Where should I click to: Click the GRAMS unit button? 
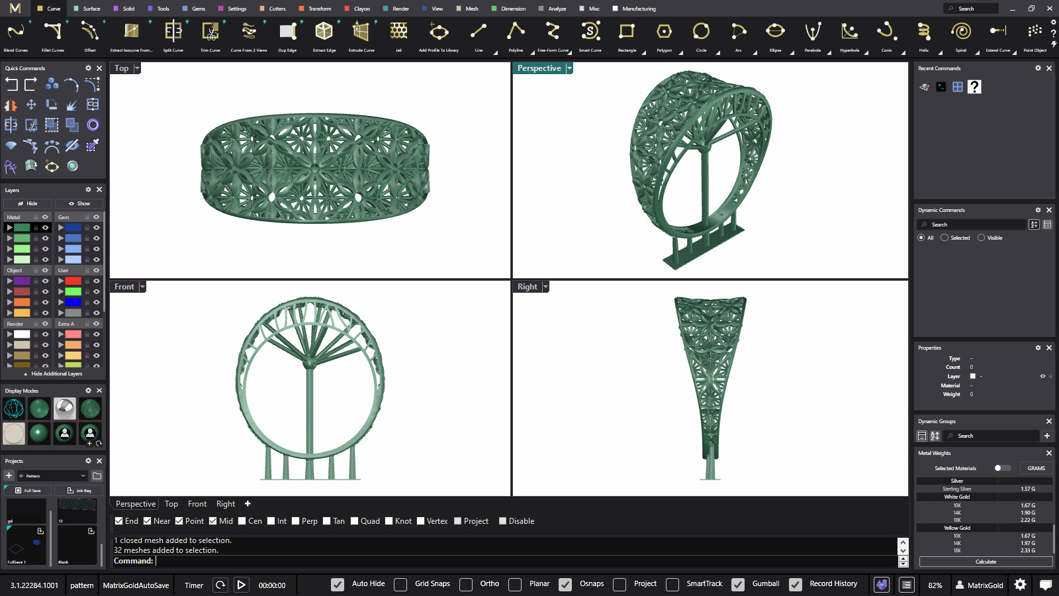[1036, 468]
